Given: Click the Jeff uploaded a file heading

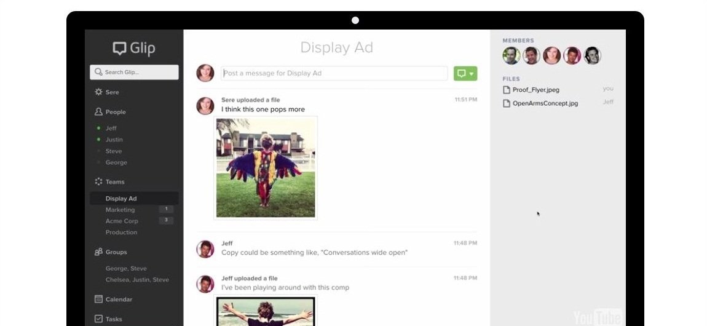Looking at the screenshot, I should click(x=250, y=279).
